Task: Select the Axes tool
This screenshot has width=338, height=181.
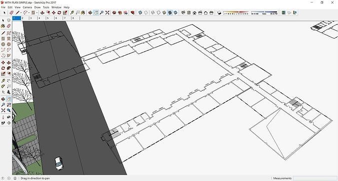Action: (x=3, y=92)
